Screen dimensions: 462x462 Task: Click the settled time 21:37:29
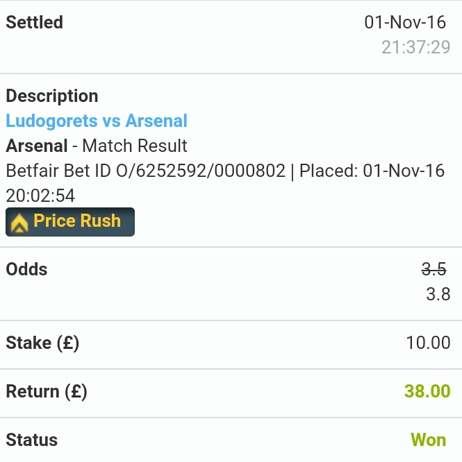click(415, 48)
